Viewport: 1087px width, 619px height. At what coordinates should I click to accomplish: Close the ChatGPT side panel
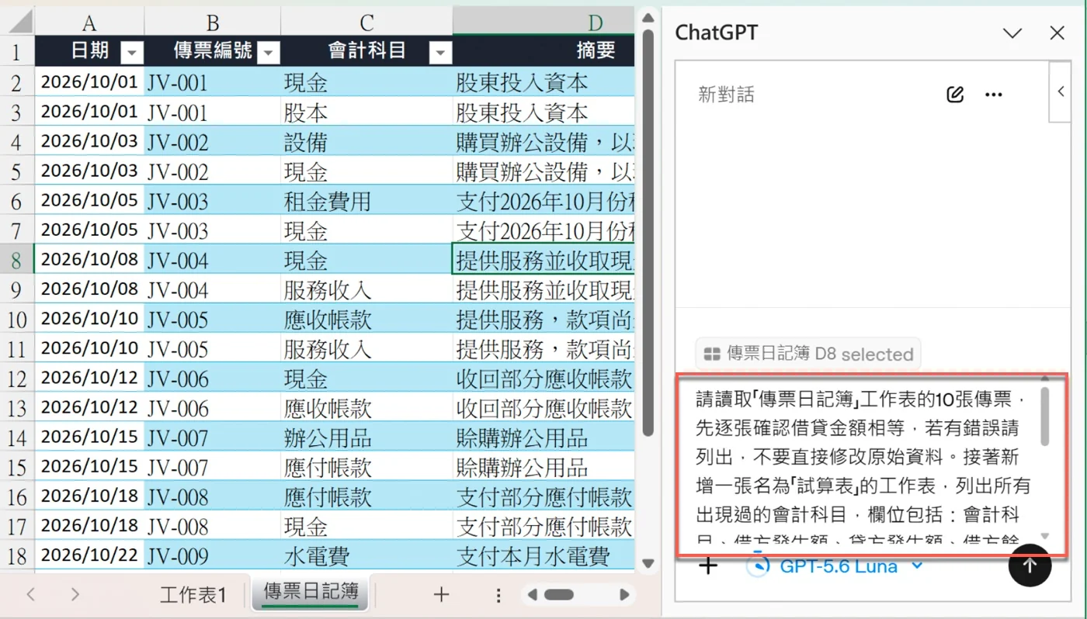[1057, 33]
